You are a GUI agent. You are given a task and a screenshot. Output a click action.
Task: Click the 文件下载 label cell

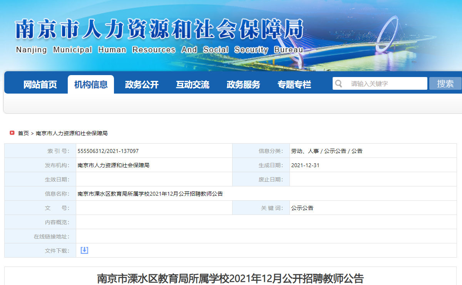[x=40, y=251]
